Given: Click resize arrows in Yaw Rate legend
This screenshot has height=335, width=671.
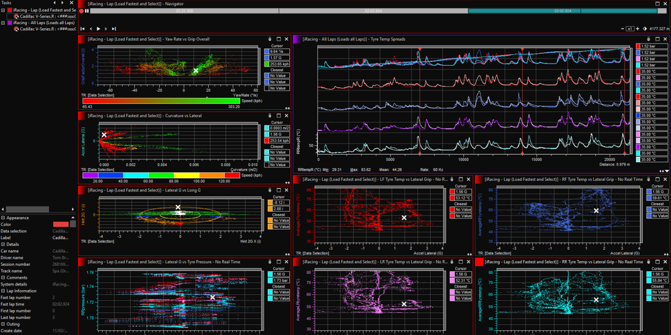Looking at the screenshot, I should [x=287, y=107].
